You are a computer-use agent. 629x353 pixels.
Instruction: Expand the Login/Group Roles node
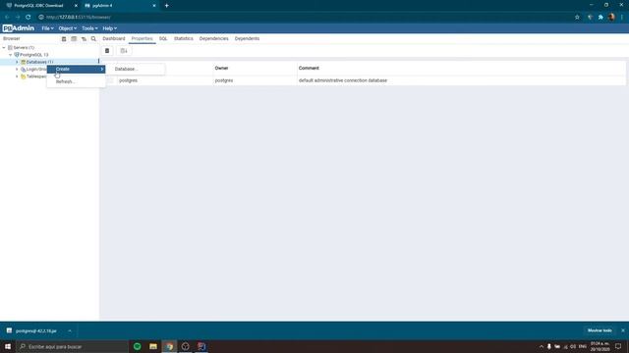pyautogui.click(x=17, y=70)
